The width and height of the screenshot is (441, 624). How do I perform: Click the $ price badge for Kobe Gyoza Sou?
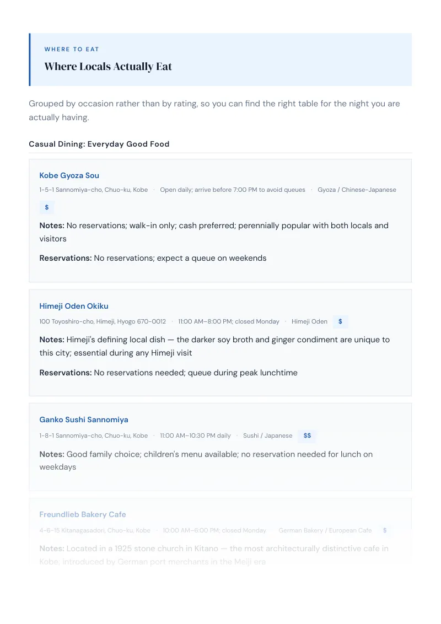[x=46, y=207]
